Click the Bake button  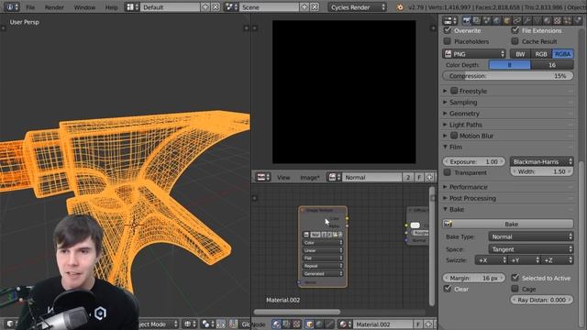tap(508, 224)
